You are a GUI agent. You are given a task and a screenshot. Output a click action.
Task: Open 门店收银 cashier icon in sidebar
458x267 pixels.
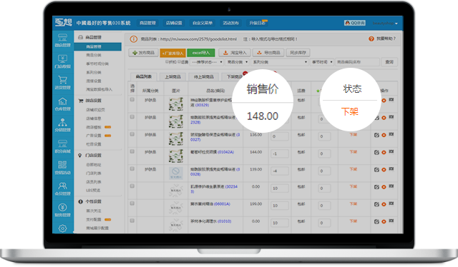pyautogui.click(x=62, y=61)
